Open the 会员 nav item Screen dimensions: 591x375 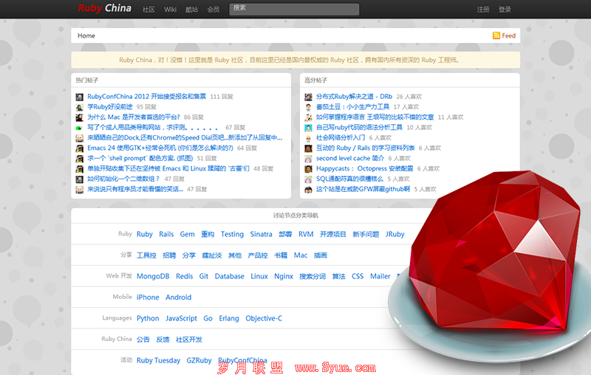point(213,10)
